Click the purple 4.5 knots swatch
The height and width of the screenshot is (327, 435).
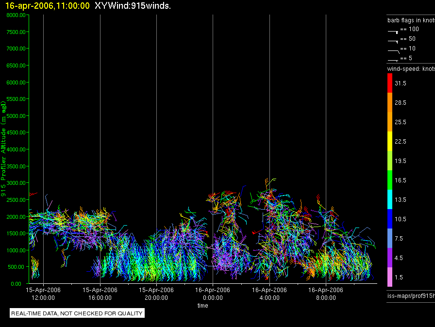tap(390, 258)
